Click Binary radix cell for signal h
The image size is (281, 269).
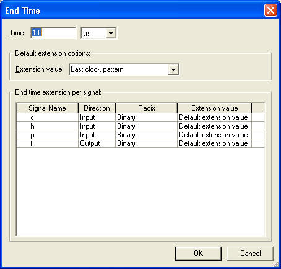146,126
